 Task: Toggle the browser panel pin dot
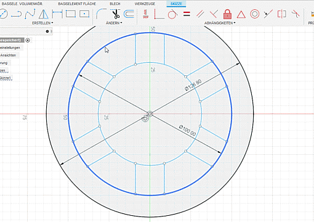pos(47,31)
